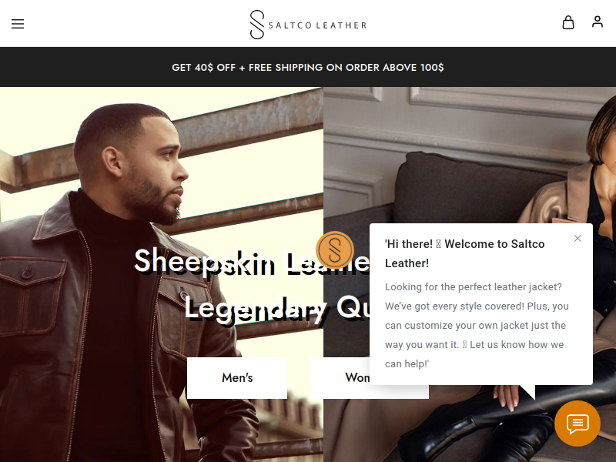Open the shopping bag cart
This screenshot has height=462, width=616.
click(x=568, y=22)
